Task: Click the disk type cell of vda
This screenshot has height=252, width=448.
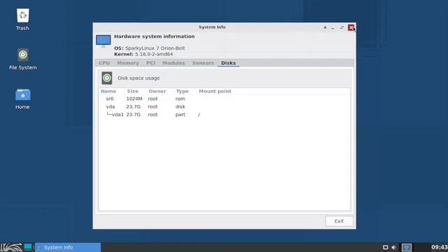Action: [181, 106]
